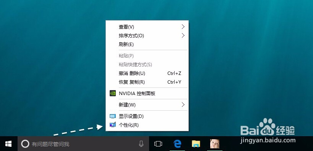Click the Ctrl+Z shortcut text
313x151 pixels.
tap(174, 73)
